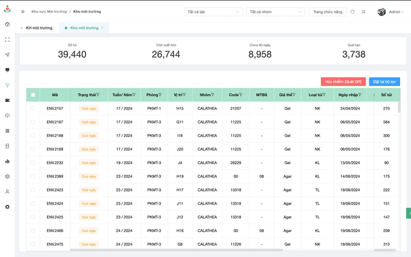This screenshot has height=257, width=411.
Task: Open the Admin account menu
Action: (x=396, y=12)
